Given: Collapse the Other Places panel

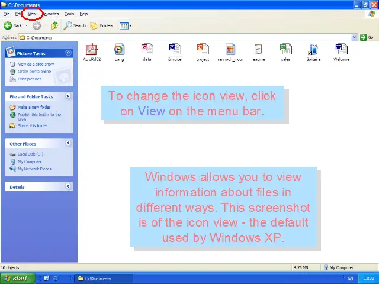Looking at the screenshot, I should 68,143.
